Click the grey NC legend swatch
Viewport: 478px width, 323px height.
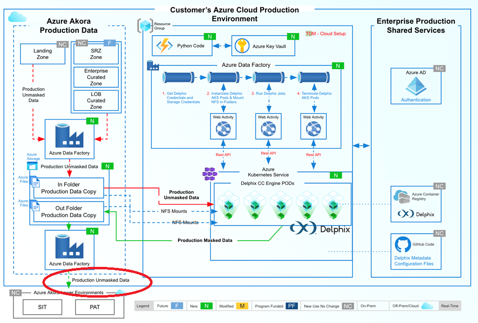pos(347,306)
